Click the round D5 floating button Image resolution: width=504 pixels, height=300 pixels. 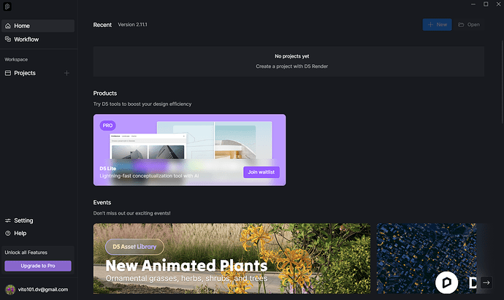pyautogui.click(x=446, y=282)
